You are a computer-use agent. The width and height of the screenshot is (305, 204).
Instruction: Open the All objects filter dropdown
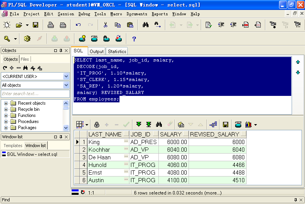click(x=66, y=85)
